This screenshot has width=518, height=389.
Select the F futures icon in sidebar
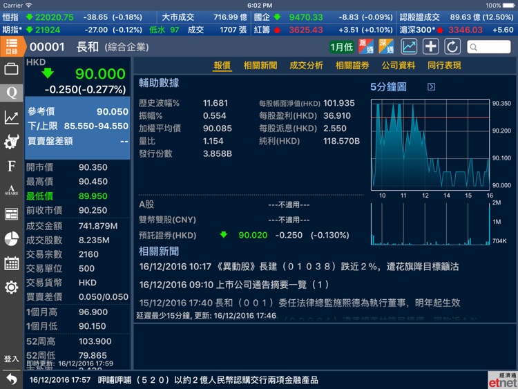(x=11, y=166)
